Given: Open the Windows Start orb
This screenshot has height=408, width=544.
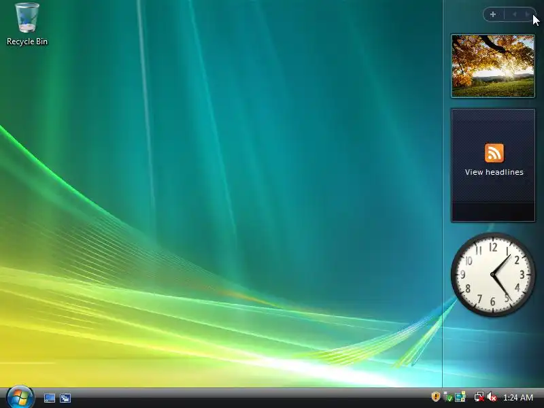Looking at the screenshot, I should click(20, 397).
